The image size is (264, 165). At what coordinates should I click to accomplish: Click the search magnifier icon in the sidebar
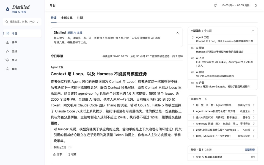[7, 22]
